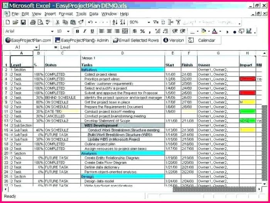Click the Copy icon
The width and height of the screenshot is (270, 203).
point(65,22)
